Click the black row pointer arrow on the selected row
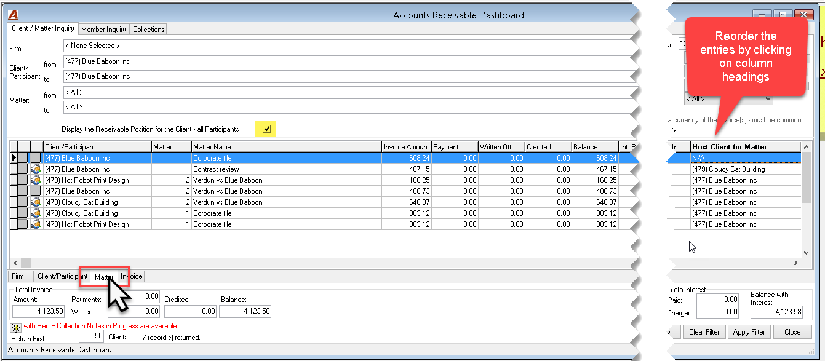The width and height of the screenshot is (825, 361). click(x=13, y=158)
